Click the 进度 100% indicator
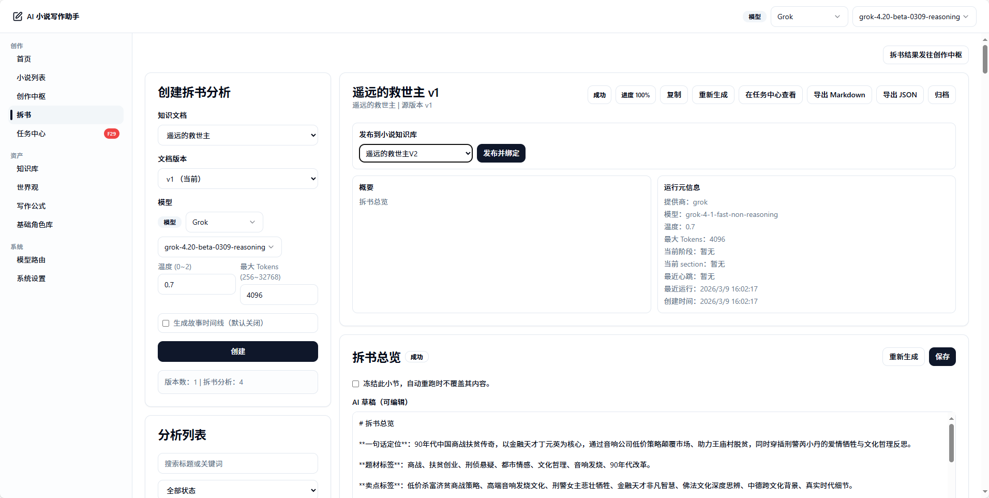This screenshot has height=498, width=989. point(635,95)
